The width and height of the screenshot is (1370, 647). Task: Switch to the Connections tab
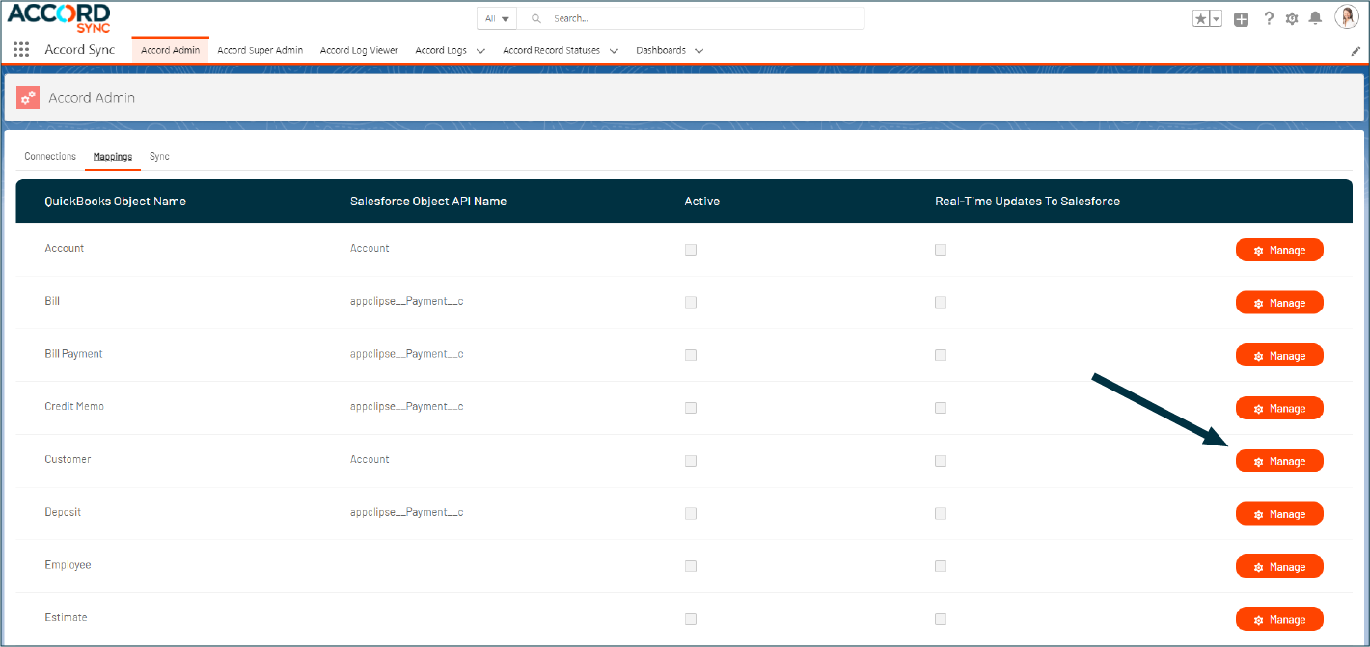(50, 156)
